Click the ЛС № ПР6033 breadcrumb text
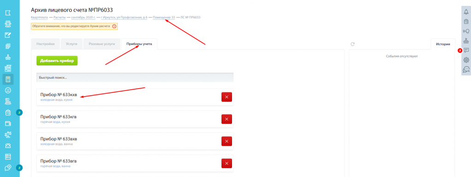Image resolution: width=471 pixels, height=177 pixels. point(191,17)
